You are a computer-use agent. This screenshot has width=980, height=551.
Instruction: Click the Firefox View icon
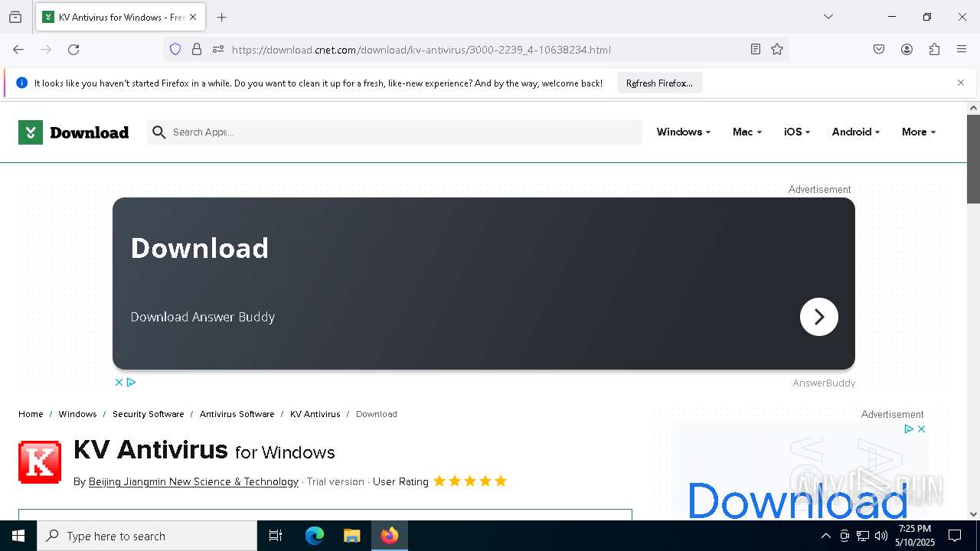point(15,17)
